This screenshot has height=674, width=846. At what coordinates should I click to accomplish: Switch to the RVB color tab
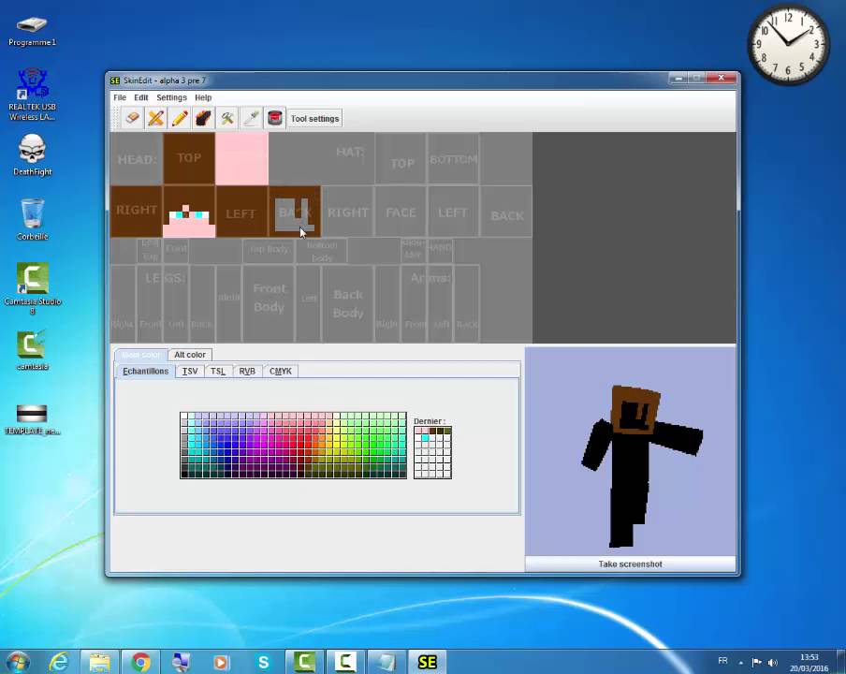point(247,372)
